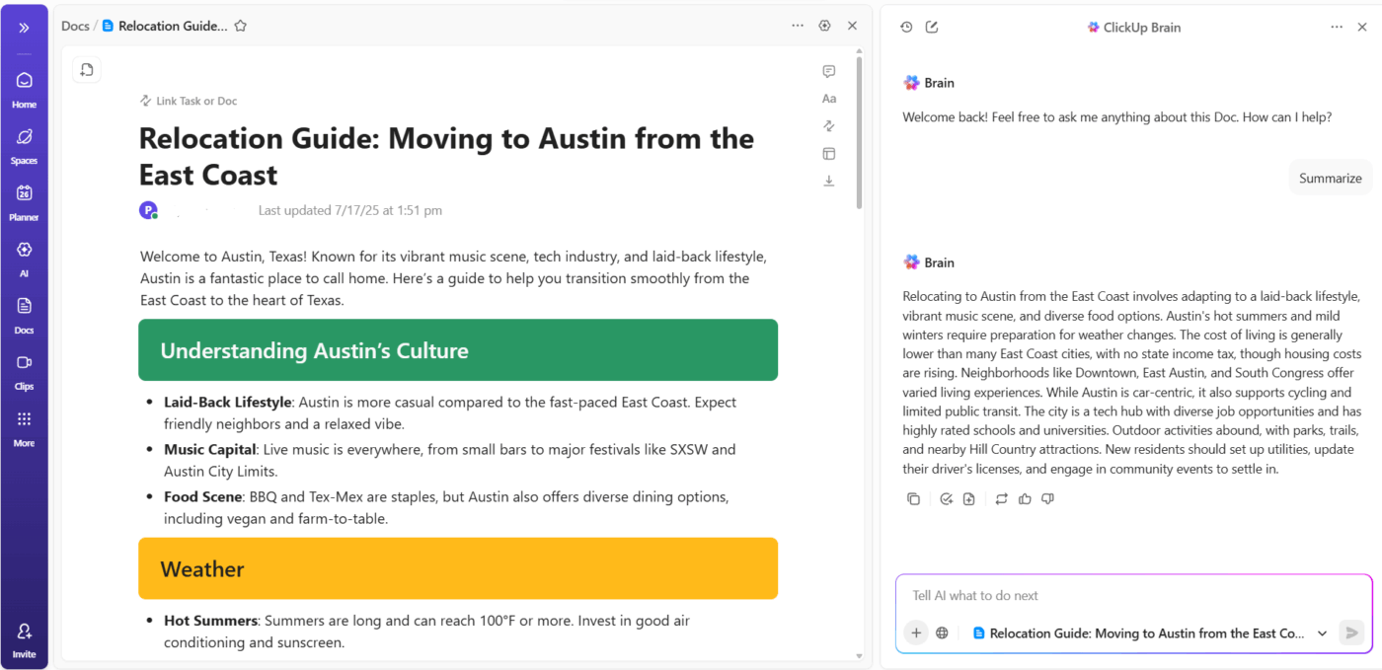
Task: Give the response a thumbs up
Action: click(x=1025, y=499)
